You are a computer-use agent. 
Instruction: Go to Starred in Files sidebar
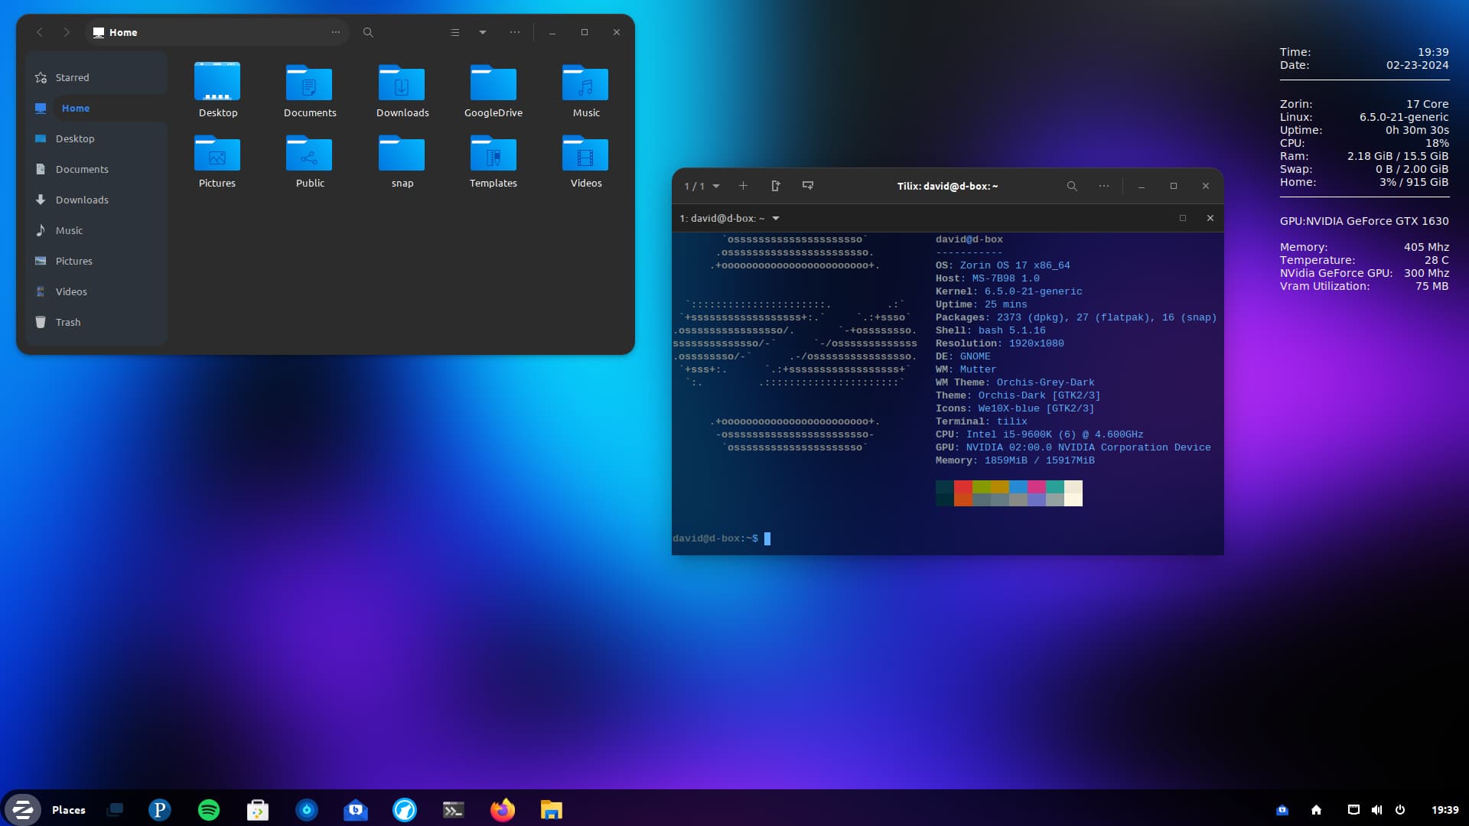tap(72, 77)
